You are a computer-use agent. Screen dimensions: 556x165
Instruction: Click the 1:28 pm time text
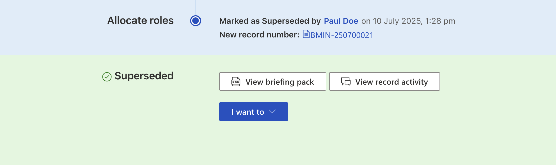[440, 21]
